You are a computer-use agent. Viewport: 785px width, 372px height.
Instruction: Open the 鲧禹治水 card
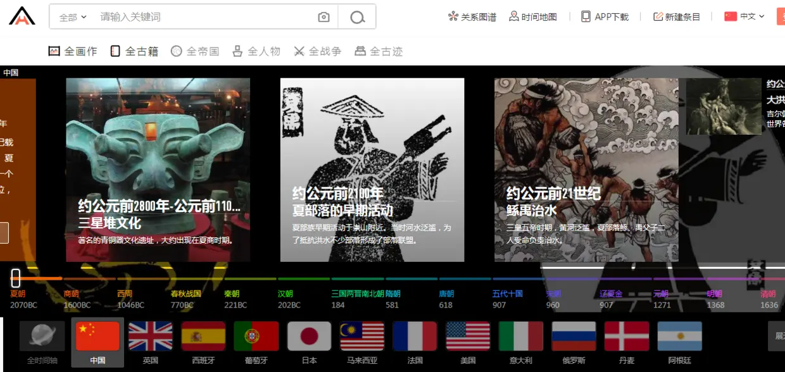pyautogui.click(x=586, y=170)
